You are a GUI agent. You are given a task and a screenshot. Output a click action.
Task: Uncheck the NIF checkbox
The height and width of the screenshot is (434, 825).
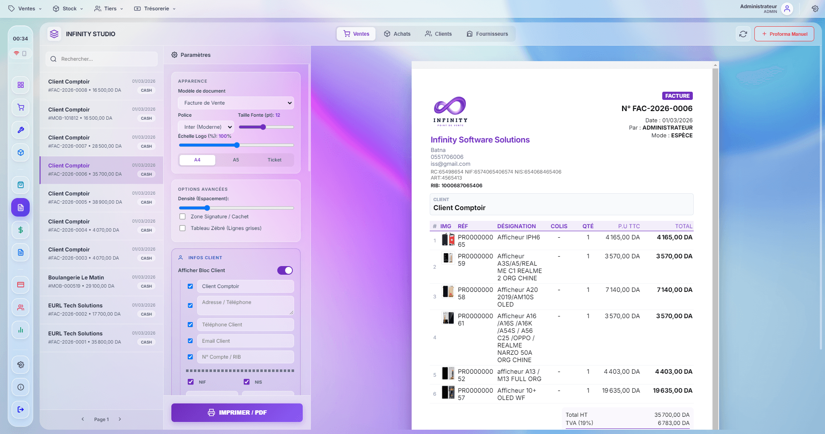point(190,381)
